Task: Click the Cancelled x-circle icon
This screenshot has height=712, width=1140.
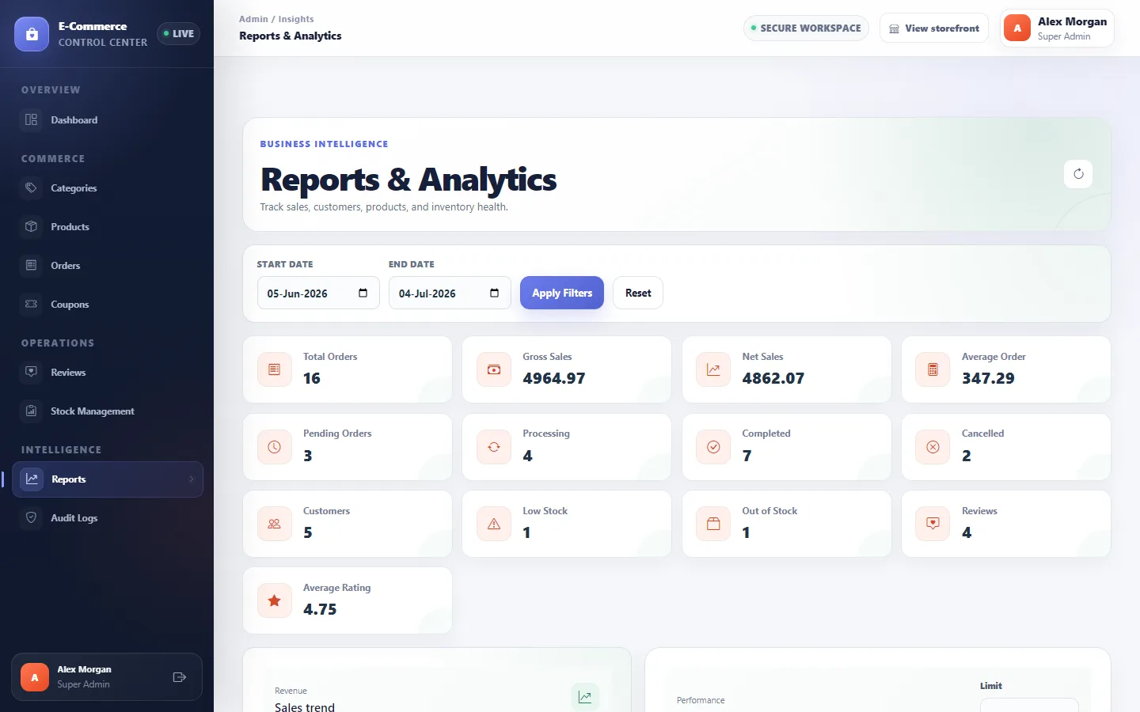Action: tap(933, 447)
